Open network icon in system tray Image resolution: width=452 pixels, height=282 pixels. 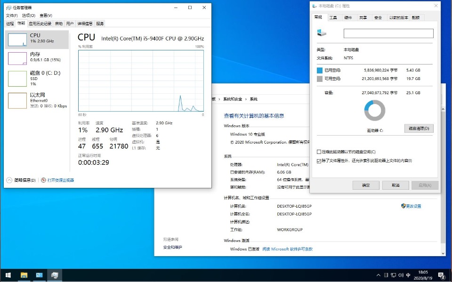(393, 275)
